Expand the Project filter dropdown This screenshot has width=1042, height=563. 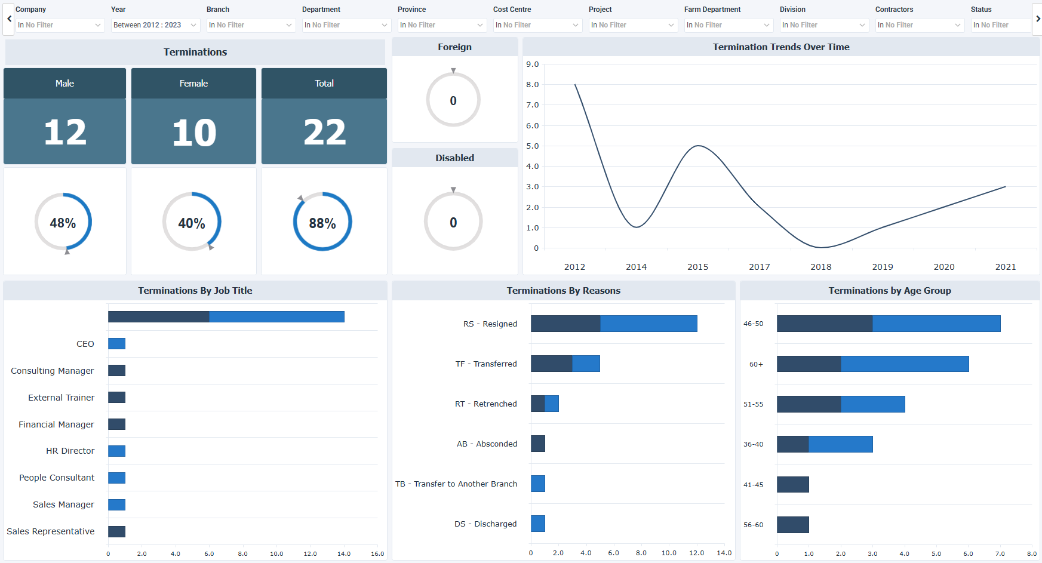(633, 25)
